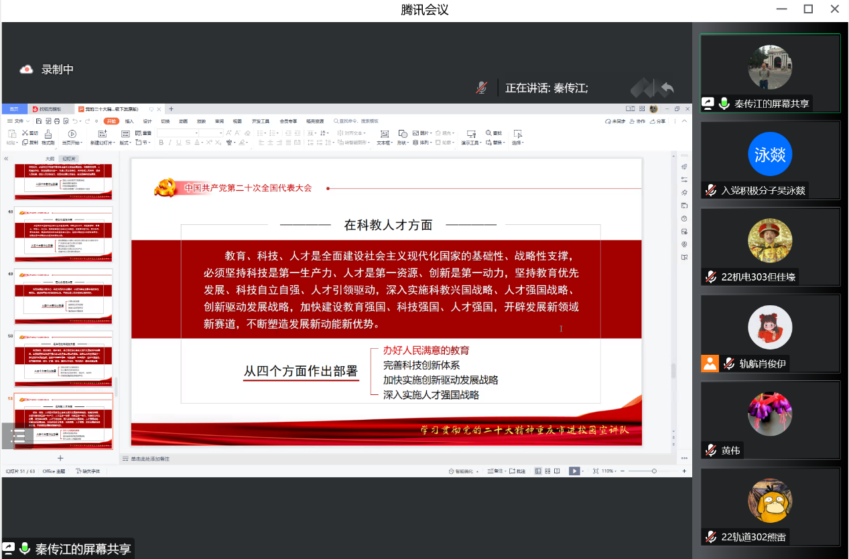Select the 格式刷 format painter
Viewport: 849px width, 559px height.
[x=48, y=137]
